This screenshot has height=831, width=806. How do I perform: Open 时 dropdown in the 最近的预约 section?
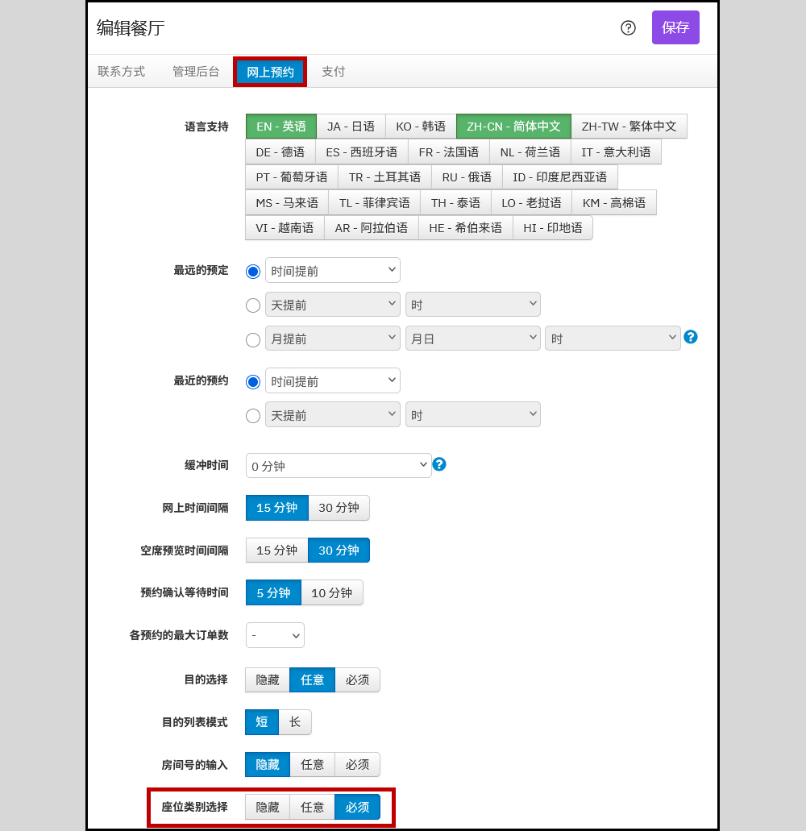[473, 414]
